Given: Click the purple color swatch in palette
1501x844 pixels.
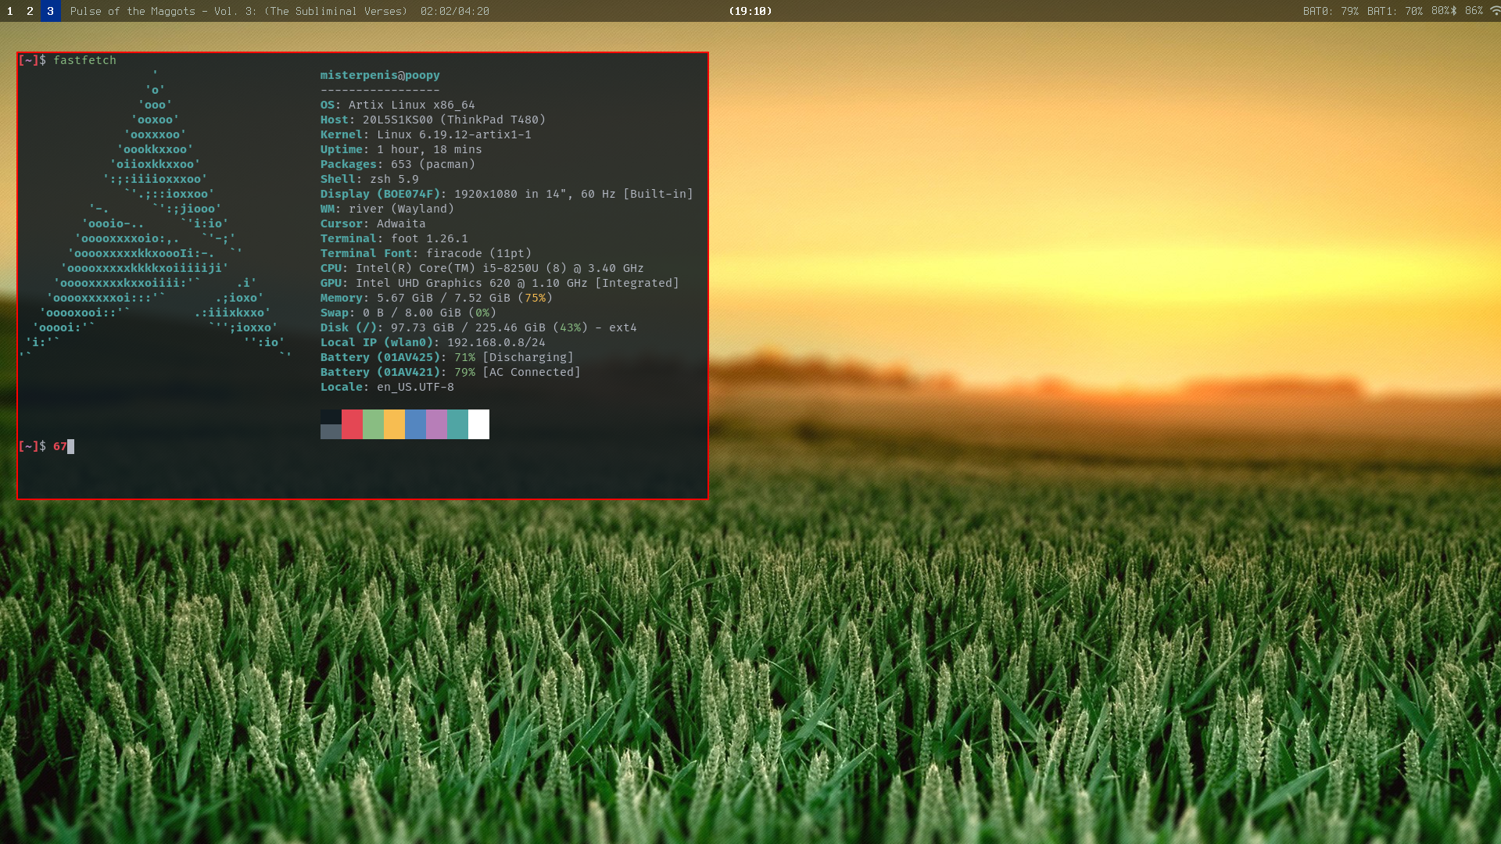Looking at the screenshot, I should 436,424.
